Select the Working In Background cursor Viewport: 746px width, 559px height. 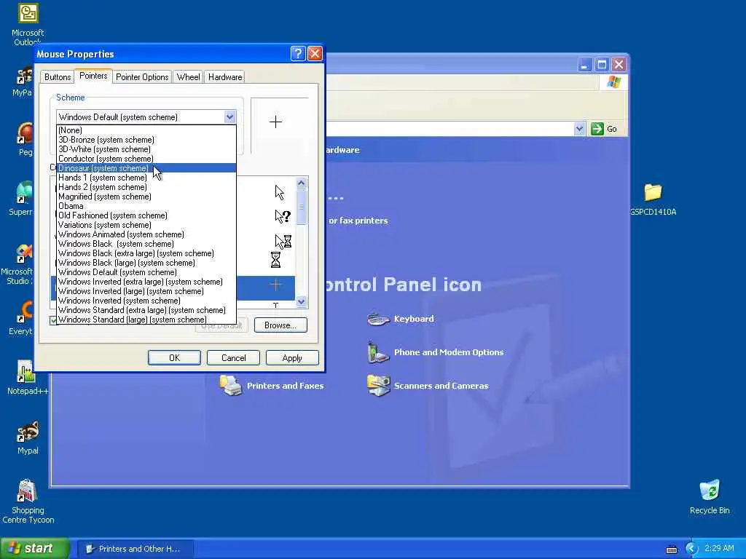pos(283,242)
